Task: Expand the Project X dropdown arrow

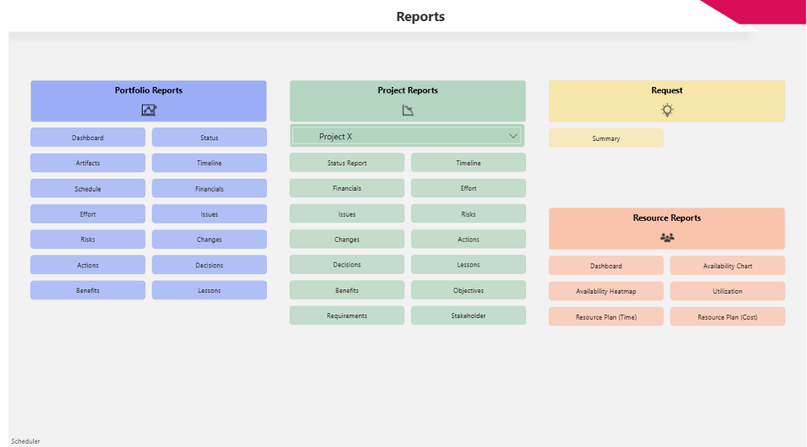Action: (x=513, y=136)
